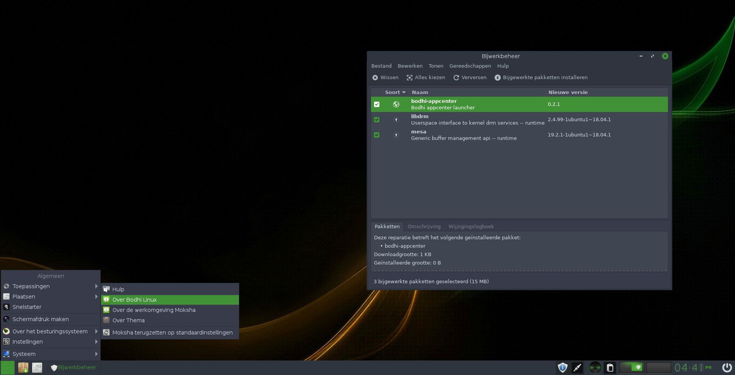735x375 pixels.
Task: Switch to the Pakketten tab
Action: (387, 226)
